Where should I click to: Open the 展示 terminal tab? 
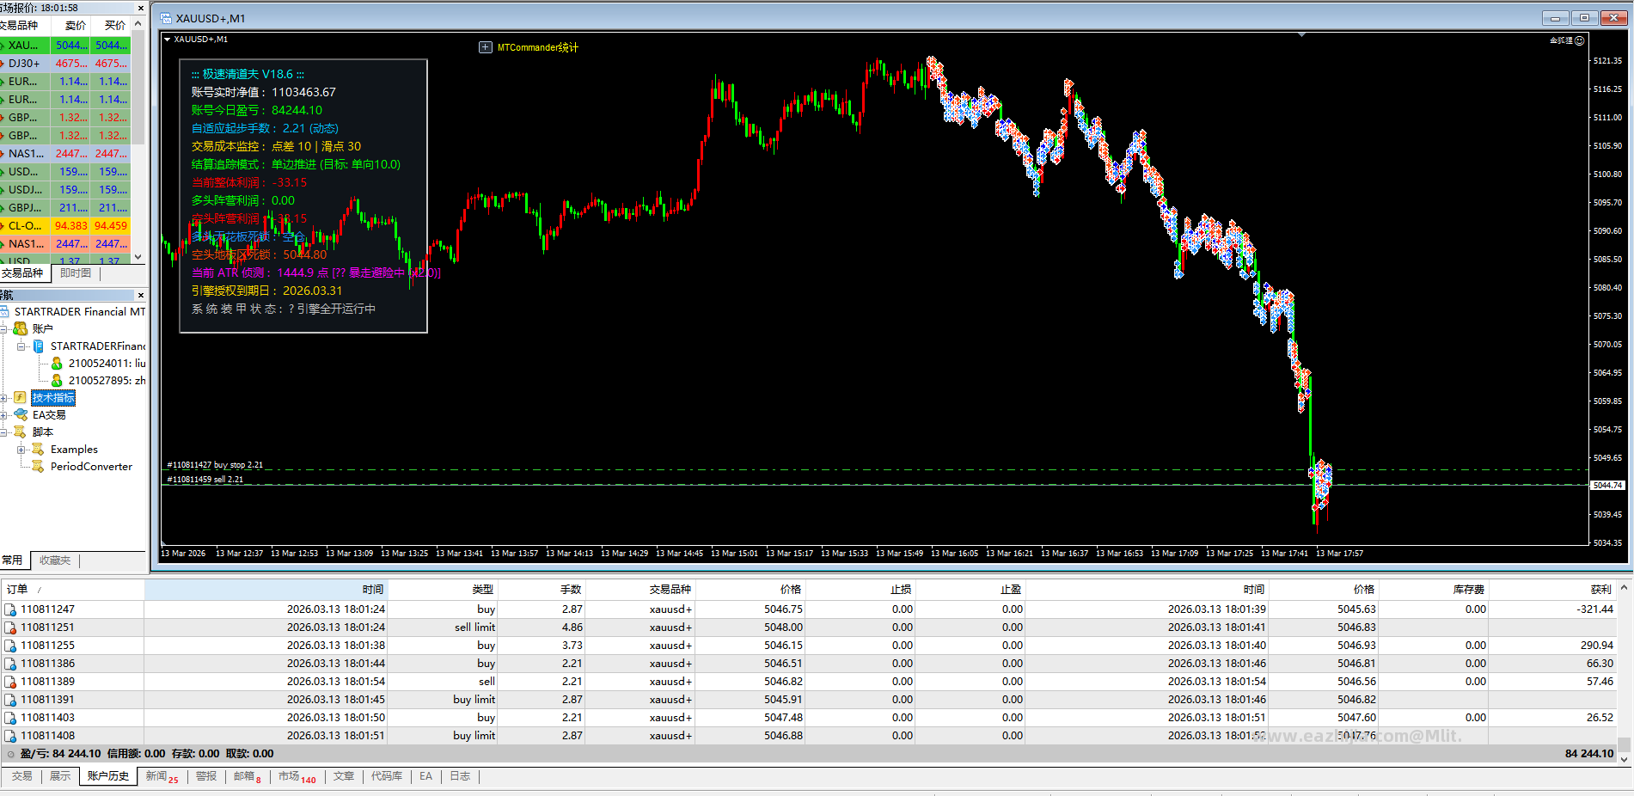click(x=60, y=776)
